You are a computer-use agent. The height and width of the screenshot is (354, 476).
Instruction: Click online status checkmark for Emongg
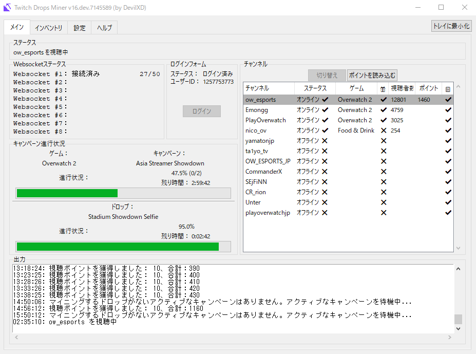click(325, 110)
